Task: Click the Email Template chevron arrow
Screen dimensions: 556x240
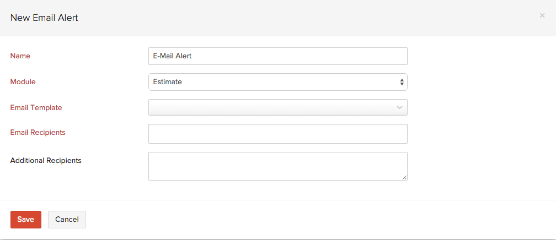Action: point(399,107)
